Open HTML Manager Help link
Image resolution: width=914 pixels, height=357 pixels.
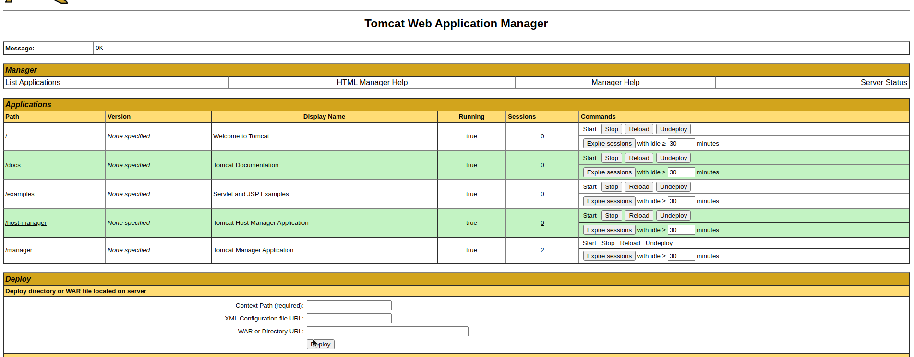pos(372,83)
